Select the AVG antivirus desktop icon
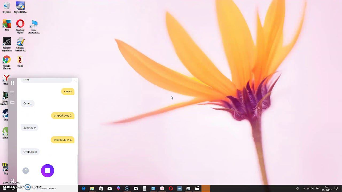This screenshot has height=192, width=342. click(7, 25)
